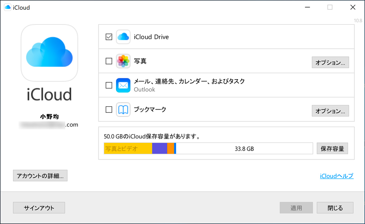Click the iCloud Drive cloud icon
The width and height of the screenshot is (365, 224).
click(123, 37)
